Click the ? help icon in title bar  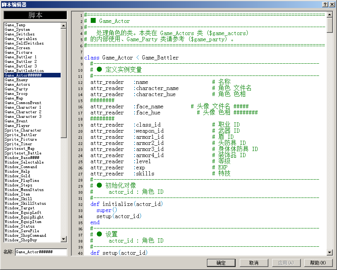click(x=326, y=4)
